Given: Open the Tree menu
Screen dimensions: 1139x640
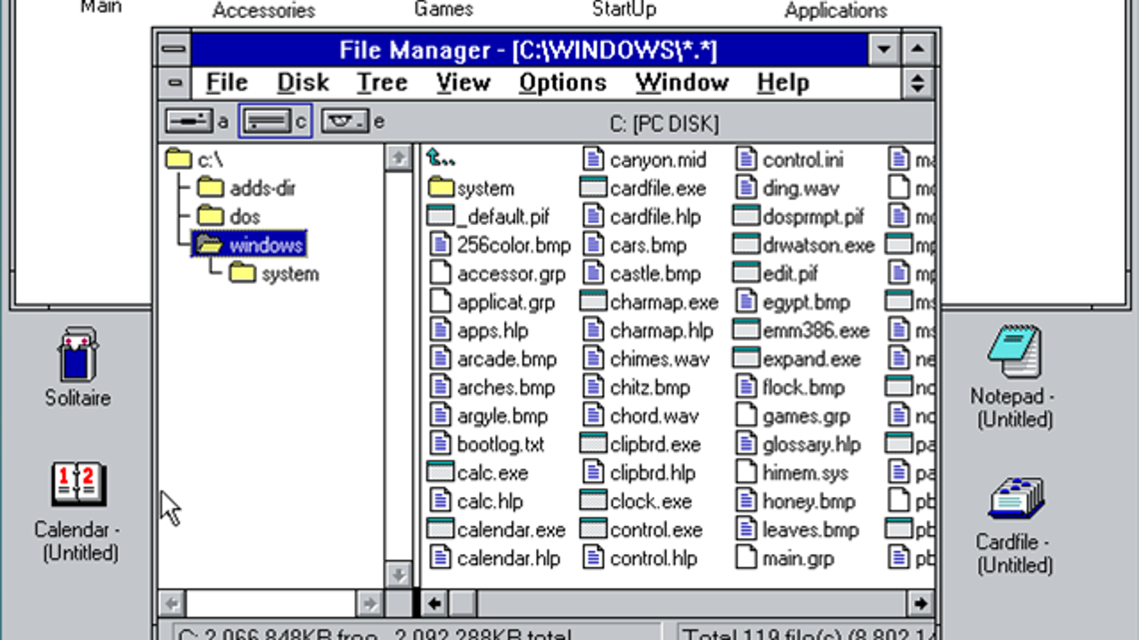Looking at the screenshot, I should point(381,82).
